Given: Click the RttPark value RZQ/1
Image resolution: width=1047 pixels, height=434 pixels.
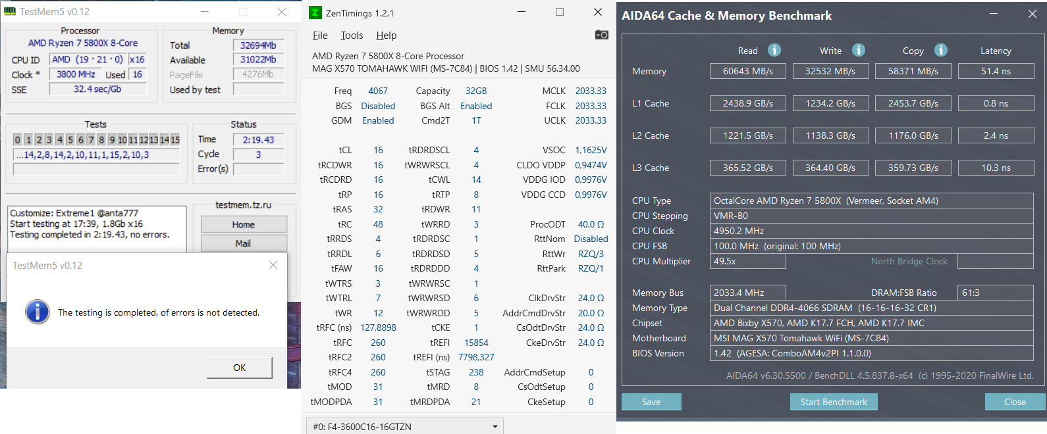Looking at the screenshot, I should (591, 268).
